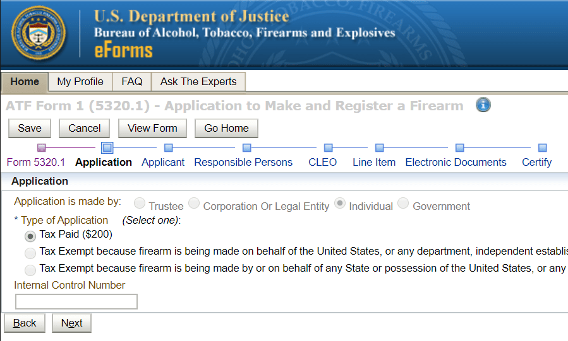The width and height of the screenshot is (568, 341).
Task: Switch to the FAQ tab
Action: tap(132, 82)
